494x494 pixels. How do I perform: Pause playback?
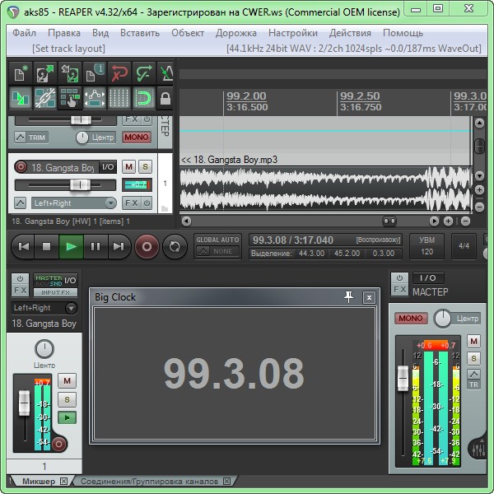click(x=96, y=247)
